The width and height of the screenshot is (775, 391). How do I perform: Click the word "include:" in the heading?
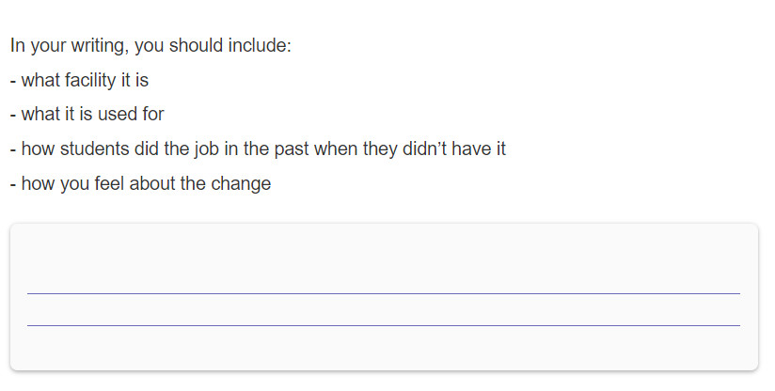pos(260,45)
